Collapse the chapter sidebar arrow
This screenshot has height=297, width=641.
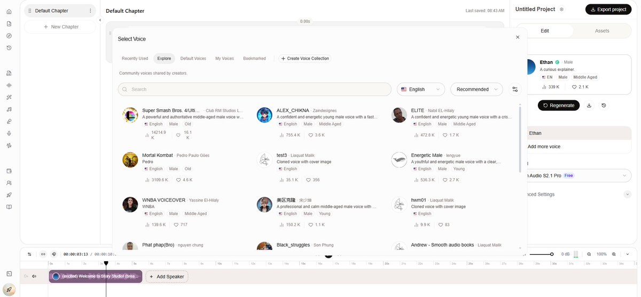100,20
